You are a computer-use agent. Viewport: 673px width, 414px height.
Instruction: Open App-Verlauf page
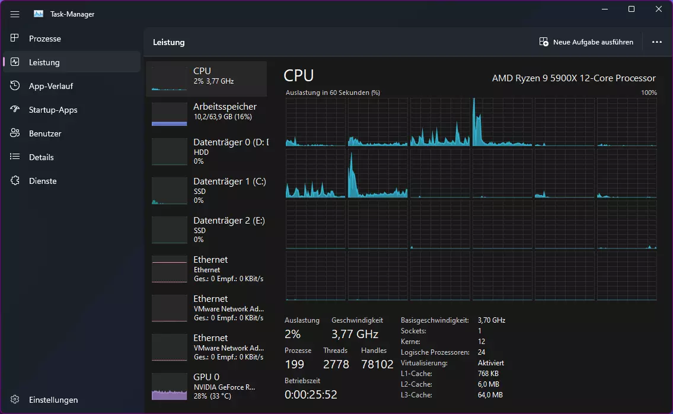(x=72, y=86)
